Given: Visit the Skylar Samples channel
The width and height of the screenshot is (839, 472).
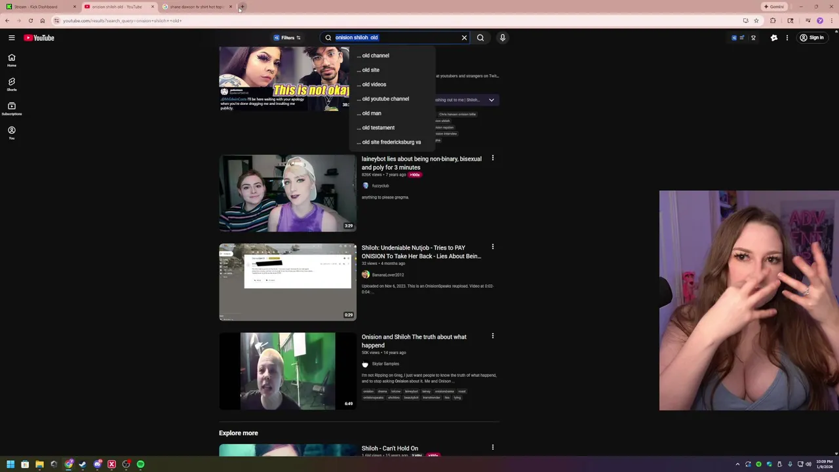Looking at the screenshot, I should tap(385, 364).
